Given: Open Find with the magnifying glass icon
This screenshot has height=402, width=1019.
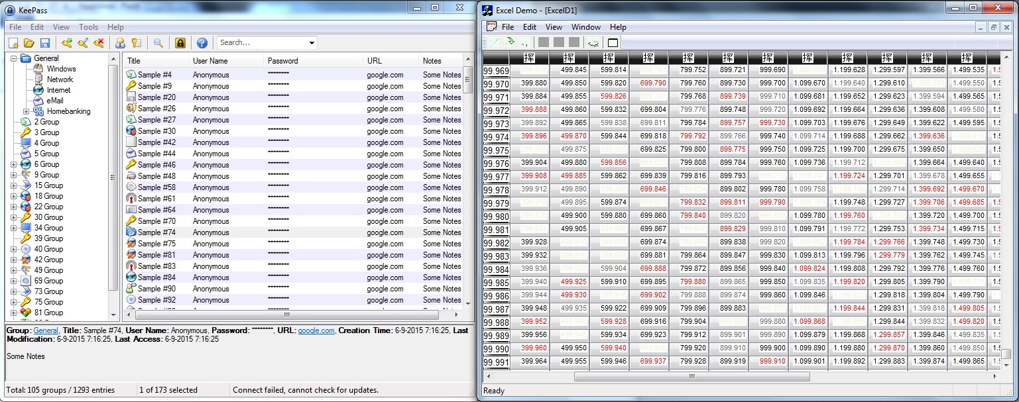Looking at the screenshot, I should point(158,43).
